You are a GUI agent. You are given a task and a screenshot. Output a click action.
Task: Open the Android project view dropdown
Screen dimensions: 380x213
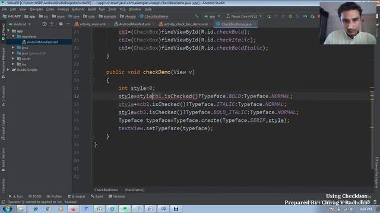[20, 24]
